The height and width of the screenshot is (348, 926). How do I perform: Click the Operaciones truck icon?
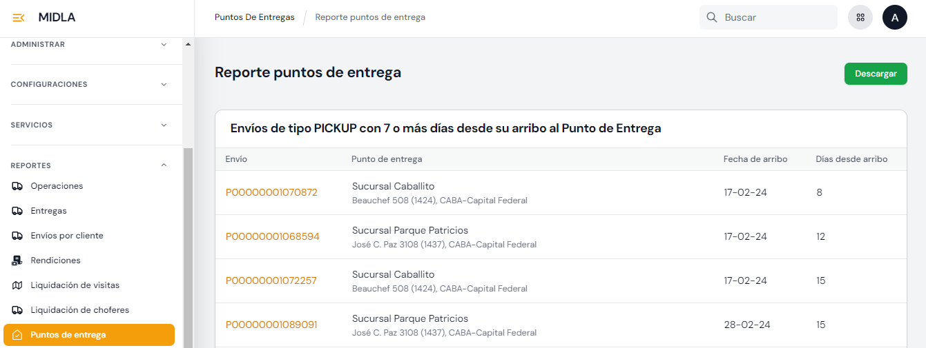[x=17, y=186]
